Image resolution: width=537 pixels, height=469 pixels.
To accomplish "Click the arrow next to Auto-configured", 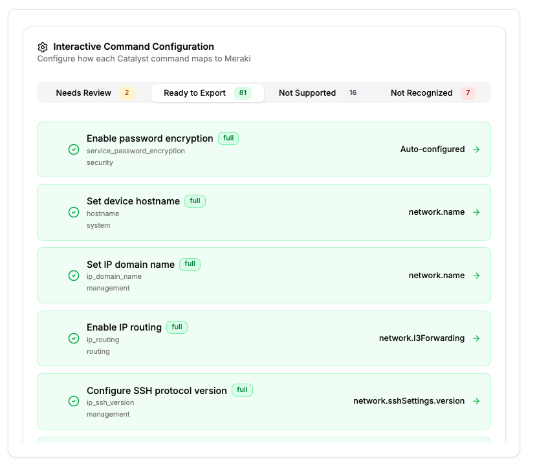I will click(476, 149).
